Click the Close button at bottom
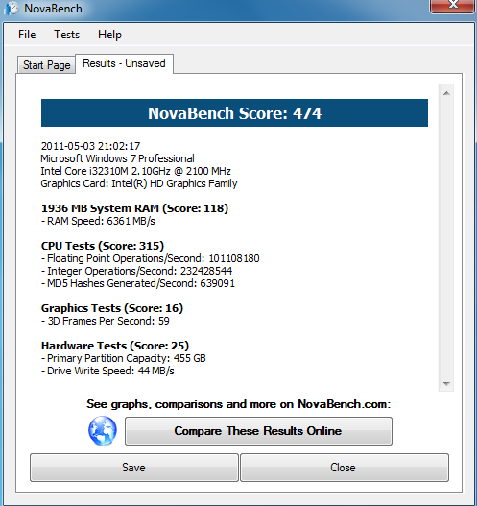Image resolution: width=477 pixels, height=506 pixels. pyautogui.click(x=345, y=468)
